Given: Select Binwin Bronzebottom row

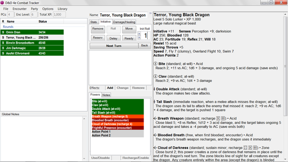Looking at the screenshot, I should point(32,43).
